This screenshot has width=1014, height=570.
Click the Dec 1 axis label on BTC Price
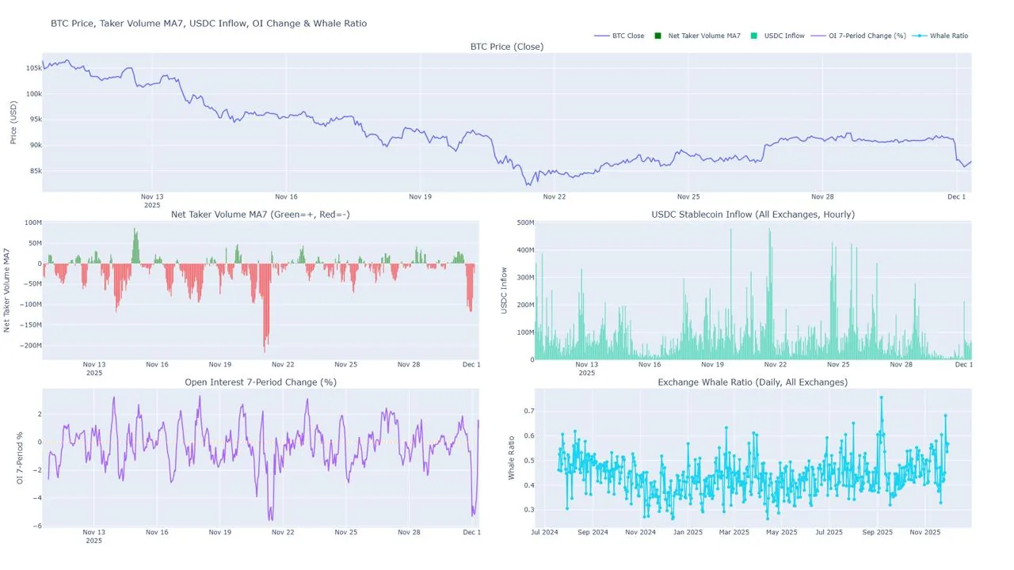tap(956, 196)
